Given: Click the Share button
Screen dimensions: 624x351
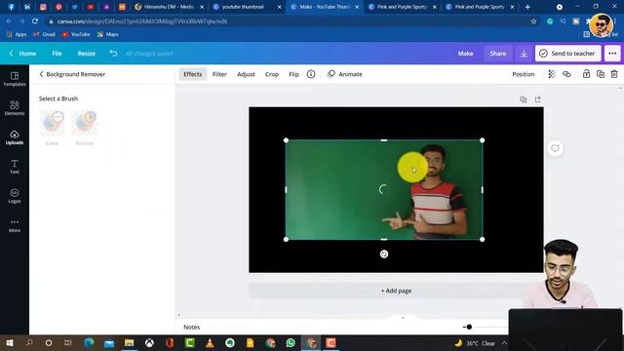Looking at the screenshot, I should 498,54.
